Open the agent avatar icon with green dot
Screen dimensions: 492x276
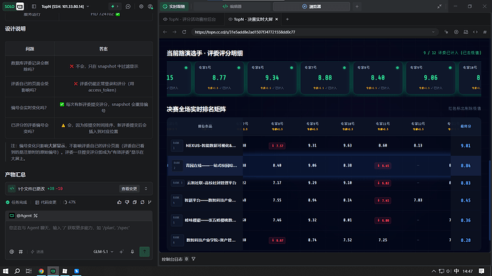[150, 6]
